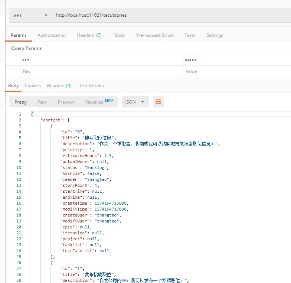Image resolution: width=291 pixels, height=283 pixels.
Task: Click the "leader" value "zhangtao"
Action: tap(97, 180)
